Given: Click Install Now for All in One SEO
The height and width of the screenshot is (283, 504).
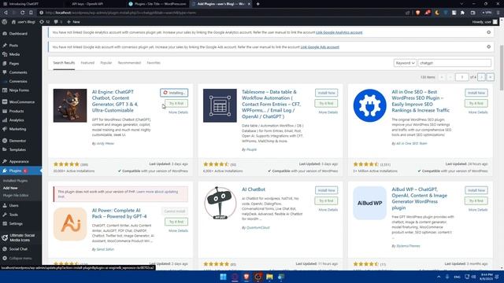Looking at the screenshot, I should point(476,93).
